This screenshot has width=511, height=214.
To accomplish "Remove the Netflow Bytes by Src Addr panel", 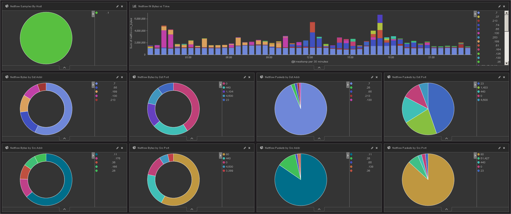I will click(x=122, y=148).
